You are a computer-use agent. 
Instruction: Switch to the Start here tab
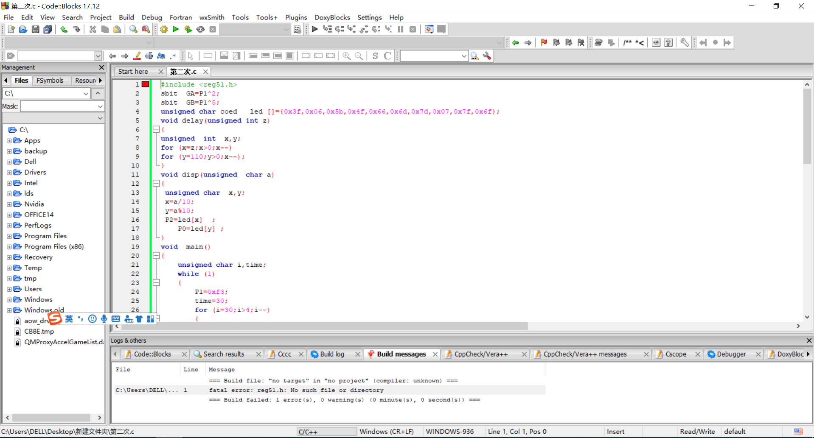[133, 72]
